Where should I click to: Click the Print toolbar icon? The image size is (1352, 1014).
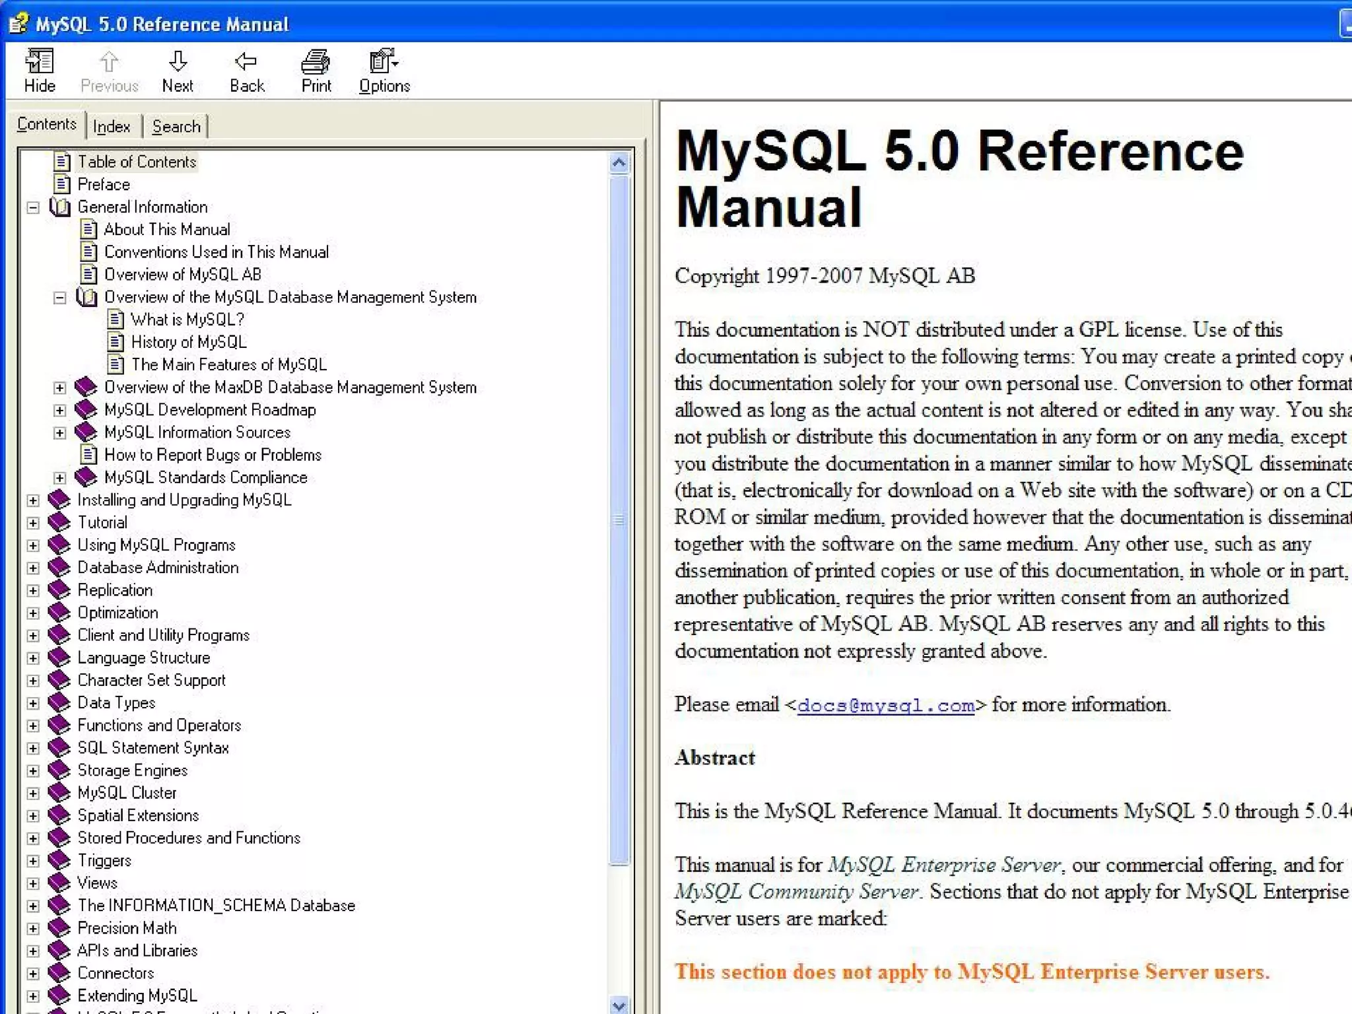pyautogui.click(x=316, y=62)
